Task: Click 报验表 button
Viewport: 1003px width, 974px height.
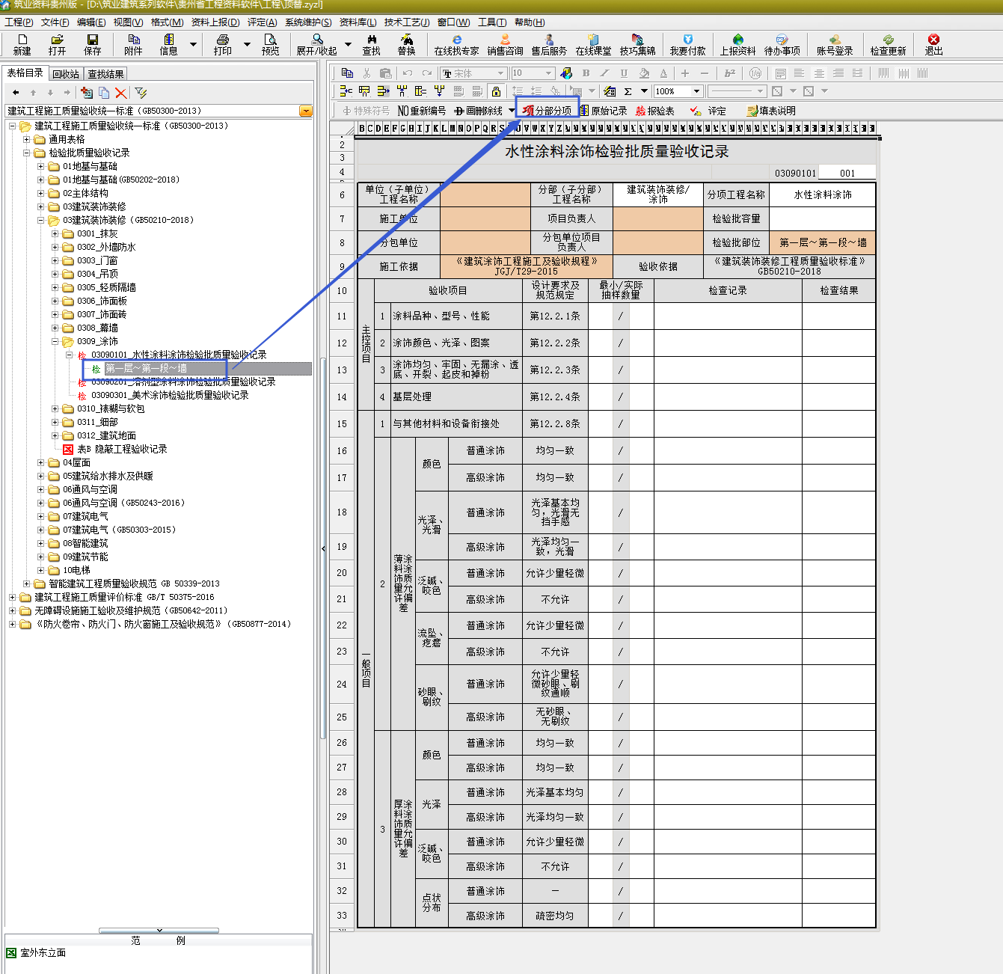Action: click(655, 111)
